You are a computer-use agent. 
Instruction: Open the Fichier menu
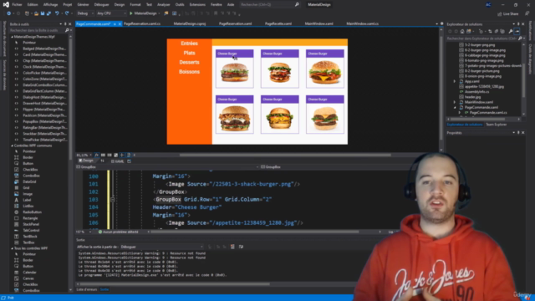click(17, 4)
